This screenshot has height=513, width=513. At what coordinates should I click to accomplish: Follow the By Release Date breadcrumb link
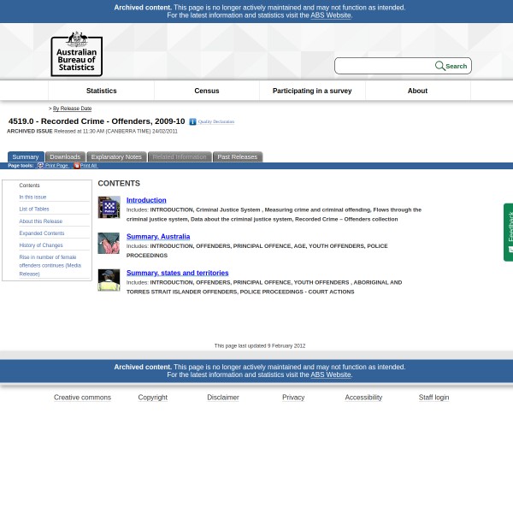click(72, 109)
